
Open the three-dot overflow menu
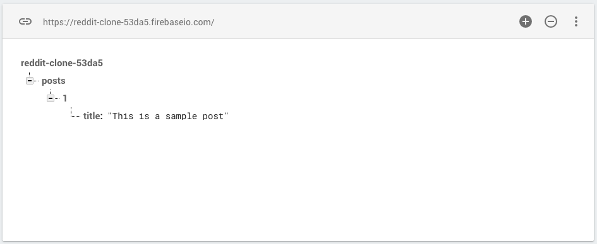pos(576,21)
